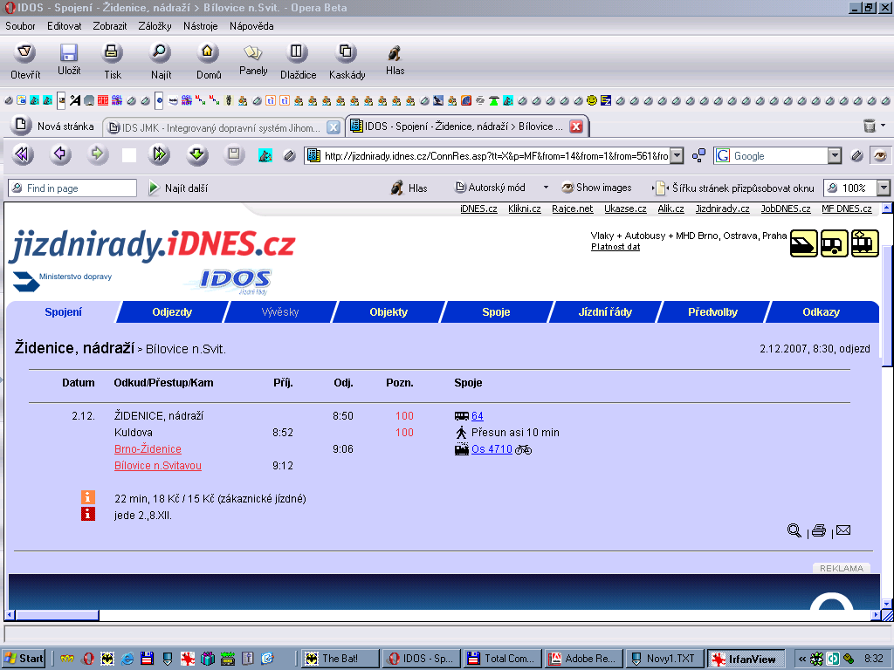The height and width of the screenshot is (670, 894).
Task: Open the Editovat menu
Action: tap(65, 26)
